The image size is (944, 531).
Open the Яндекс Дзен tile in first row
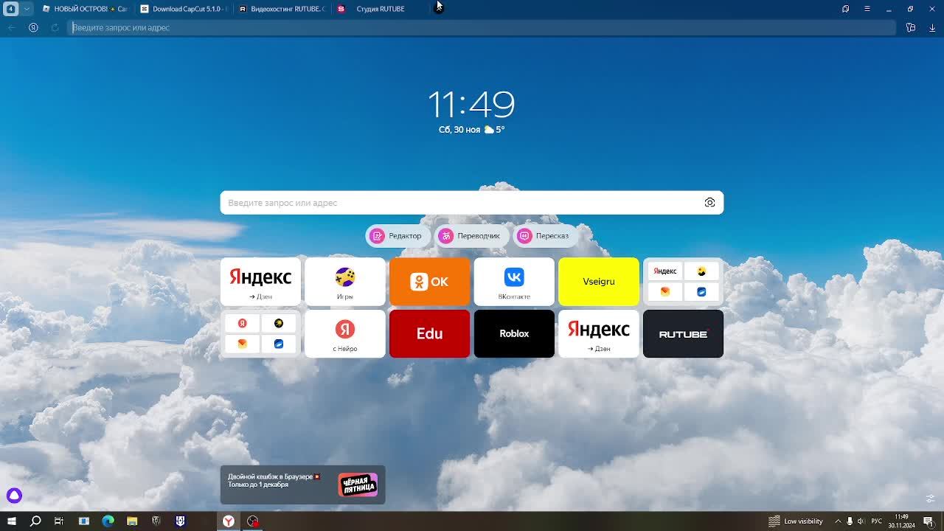(x=260, y=282)
